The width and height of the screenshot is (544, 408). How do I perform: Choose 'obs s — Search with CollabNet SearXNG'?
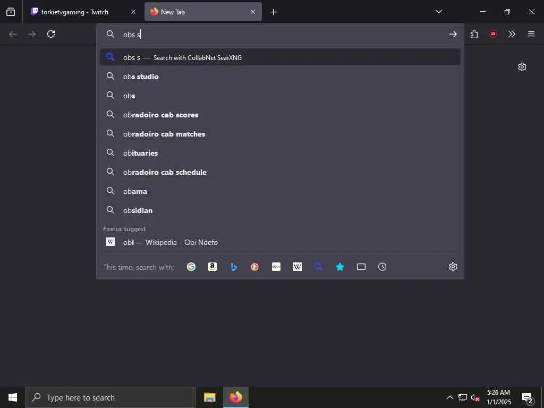[x=280, y=57]
